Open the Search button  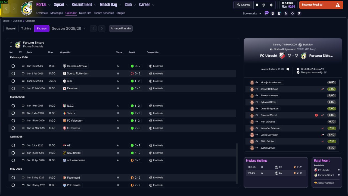coord(243,5)
